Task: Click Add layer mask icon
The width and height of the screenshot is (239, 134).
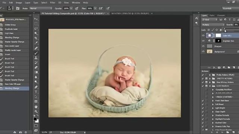Action: coord(219,67)
